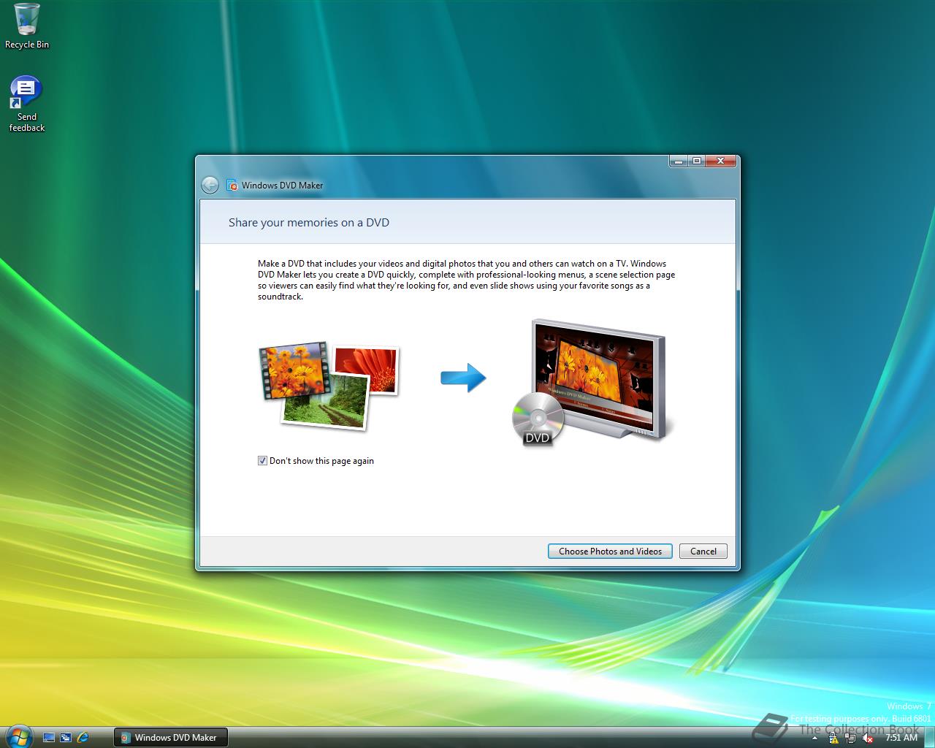Uncheck Don't show this page again
This screenshot has width=935, height=748.
[262, 461]
